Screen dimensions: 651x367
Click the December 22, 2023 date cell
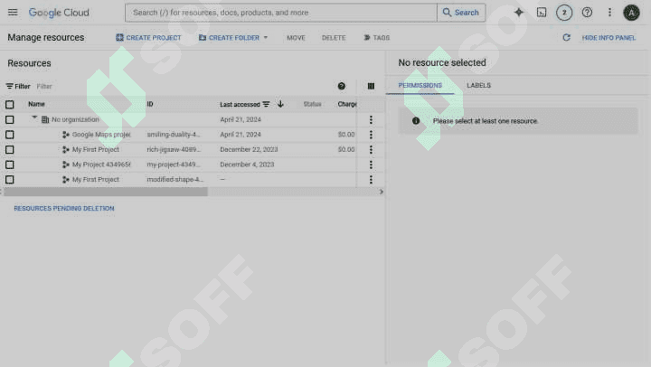click(x=249, y=149)
